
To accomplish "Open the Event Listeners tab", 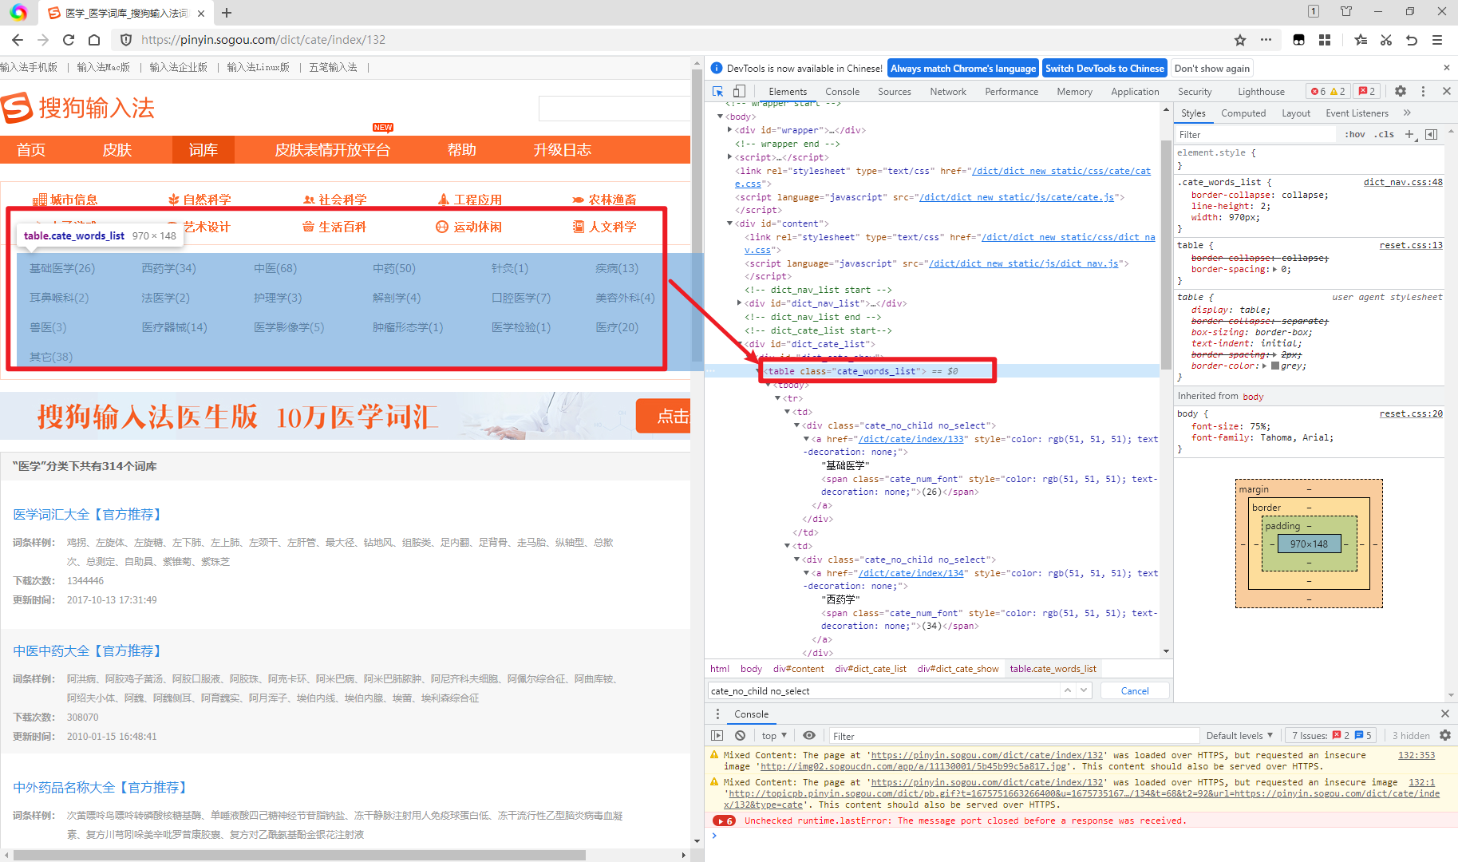I will point(1357,113).
